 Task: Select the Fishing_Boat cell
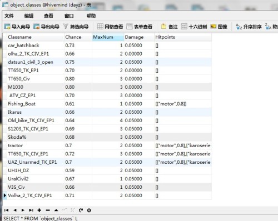pos(36,104)
